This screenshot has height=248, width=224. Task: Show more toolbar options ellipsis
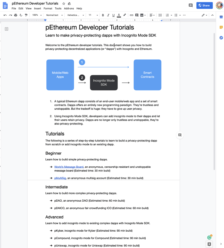tap(184, 15)
